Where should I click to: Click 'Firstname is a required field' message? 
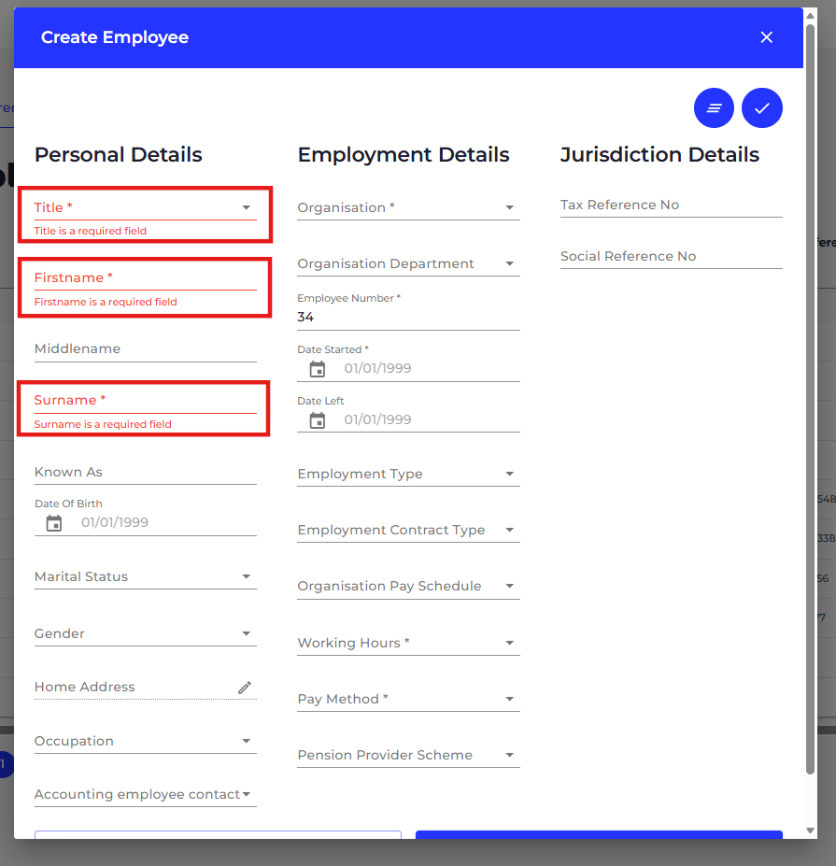pos(106,302)
